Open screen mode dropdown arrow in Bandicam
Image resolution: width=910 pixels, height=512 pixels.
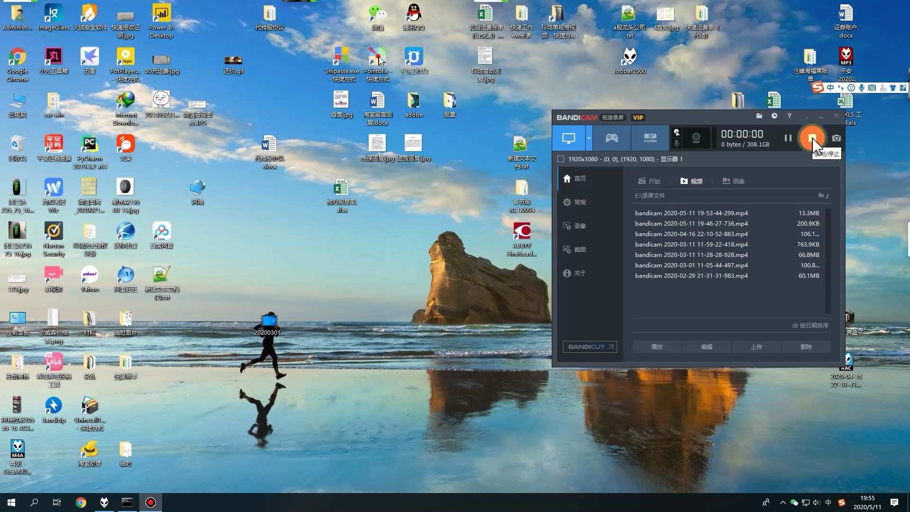tap(589, 138)
